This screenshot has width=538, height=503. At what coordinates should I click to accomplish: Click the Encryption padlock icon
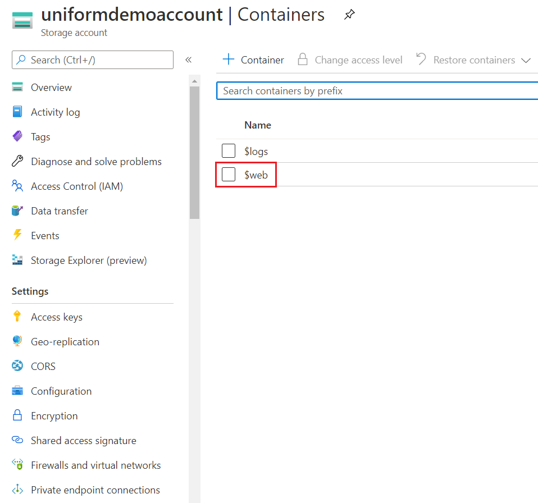(x=17, y=415)
